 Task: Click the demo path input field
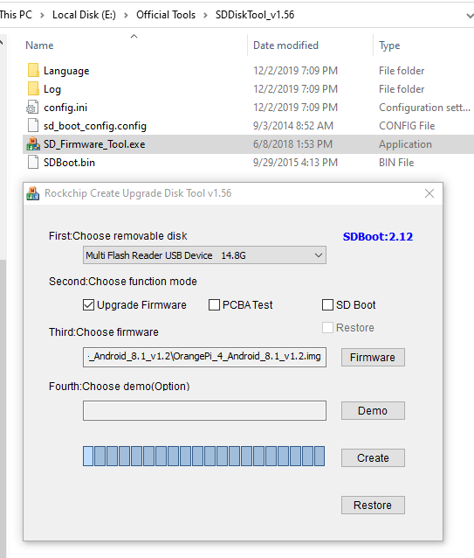[x=204, y=411]
